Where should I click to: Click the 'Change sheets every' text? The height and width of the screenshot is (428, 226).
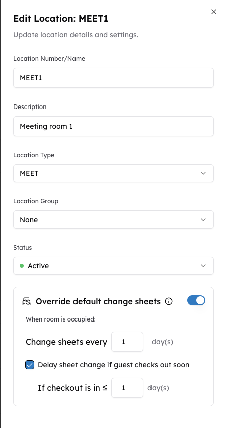[x=66, y=342]
